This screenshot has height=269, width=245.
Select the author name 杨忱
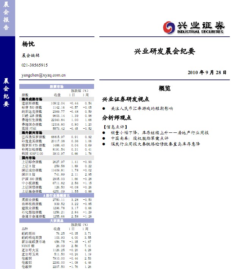point(28,44)
